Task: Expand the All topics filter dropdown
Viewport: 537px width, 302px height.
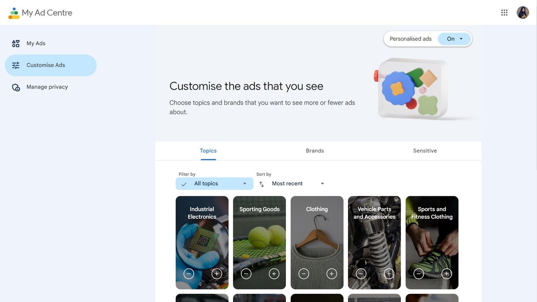Action: pyautogui.click(x=214, y=183)
